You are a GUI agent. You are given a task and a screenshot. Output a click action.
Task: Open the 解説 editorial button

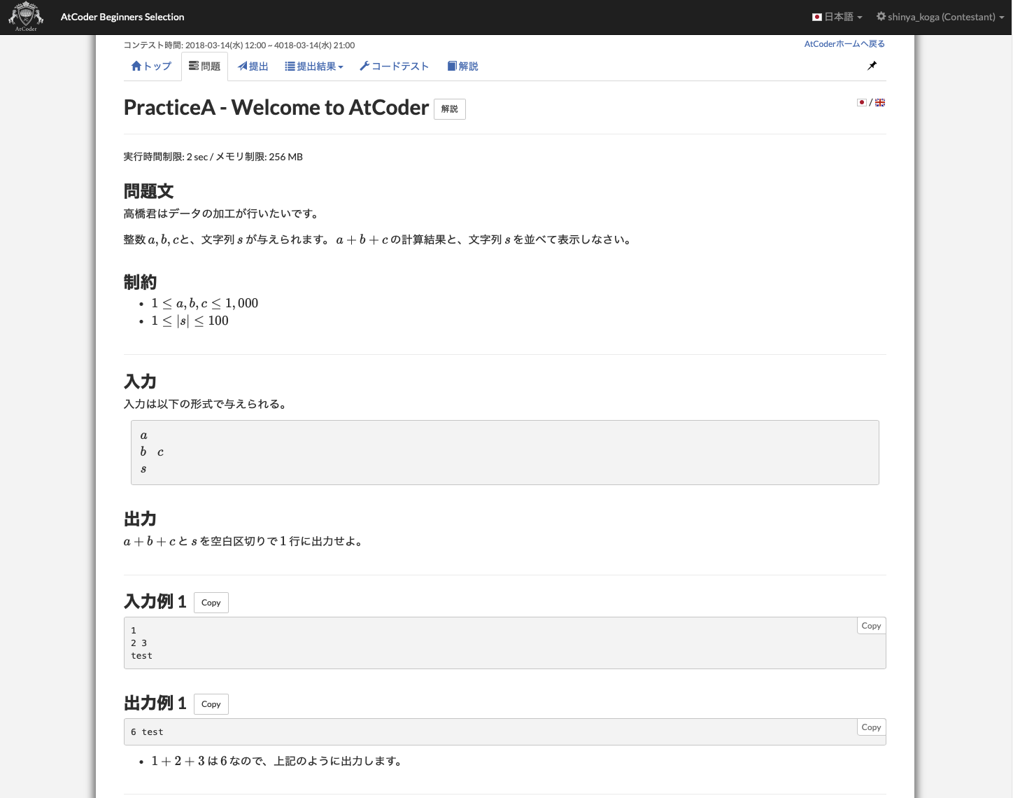(x=449, y=108)
